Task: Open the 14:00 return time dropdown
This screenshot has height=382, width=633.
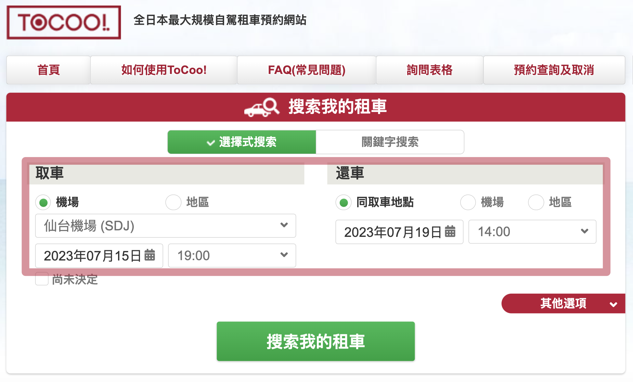Action: [532, 232]
